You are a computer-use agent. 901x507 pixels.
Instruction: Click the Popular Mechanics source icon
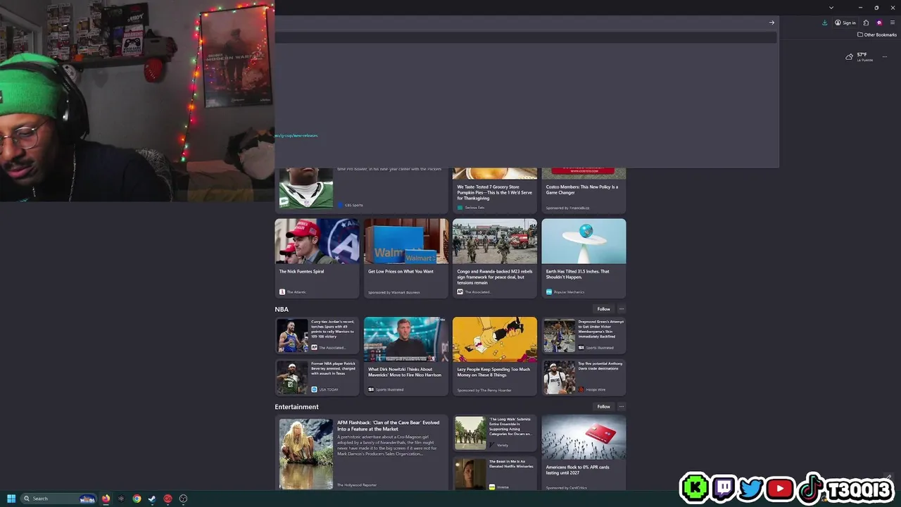click(x=549, y=292)
